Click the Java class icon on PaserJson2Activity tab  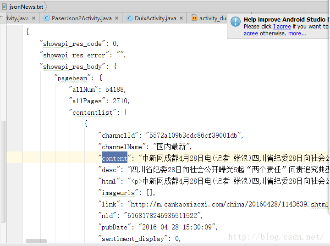tap(46, 18)
